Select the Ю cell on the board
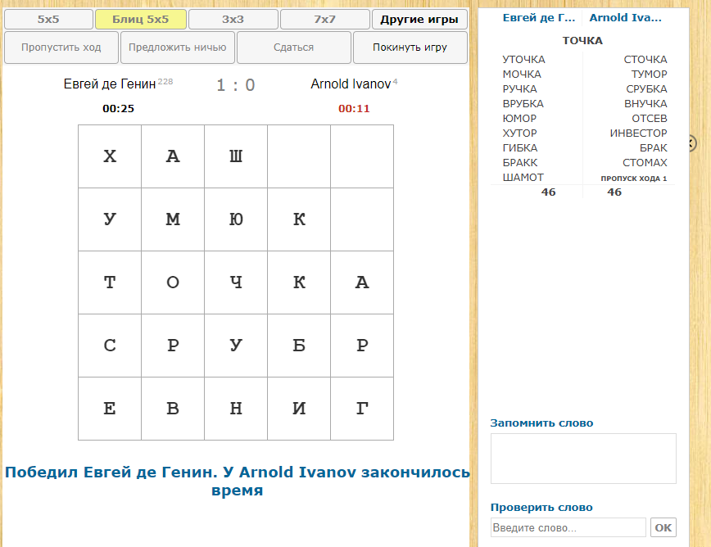Viewport: 711px width, 547px height. 236,219
